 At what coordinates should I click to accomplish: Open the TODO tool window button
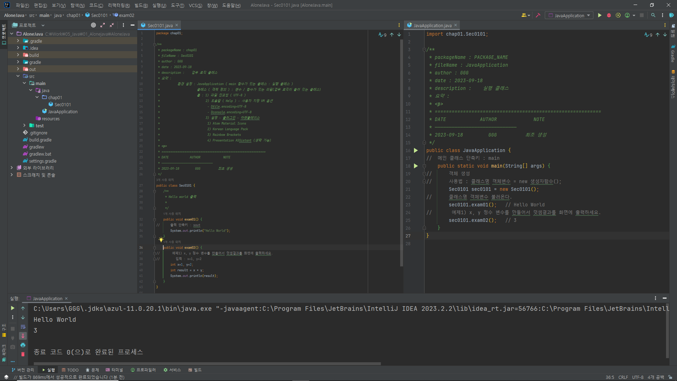70,370
